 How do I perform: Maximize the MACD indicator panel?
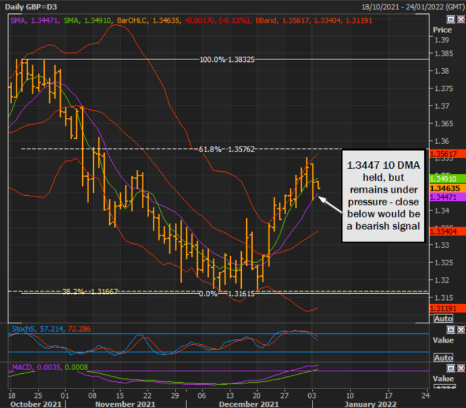click(x=451, y=368)
